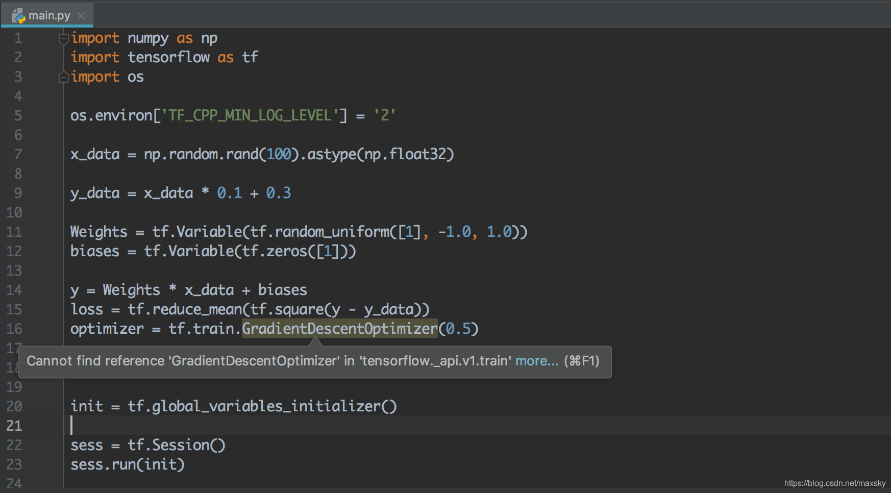Screen dimensions: 891x493
Task: Click '100' argument in rand call
Action: [x=279, y=155]
